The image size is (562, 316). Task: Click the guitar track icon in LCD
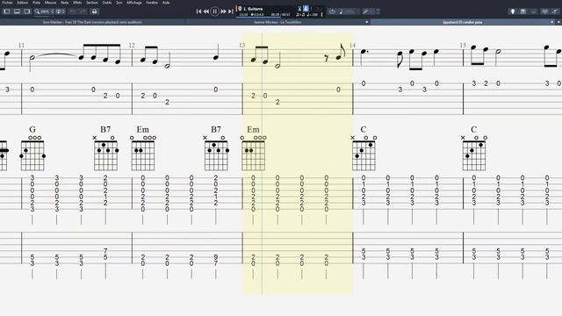(x=240, y=9)
